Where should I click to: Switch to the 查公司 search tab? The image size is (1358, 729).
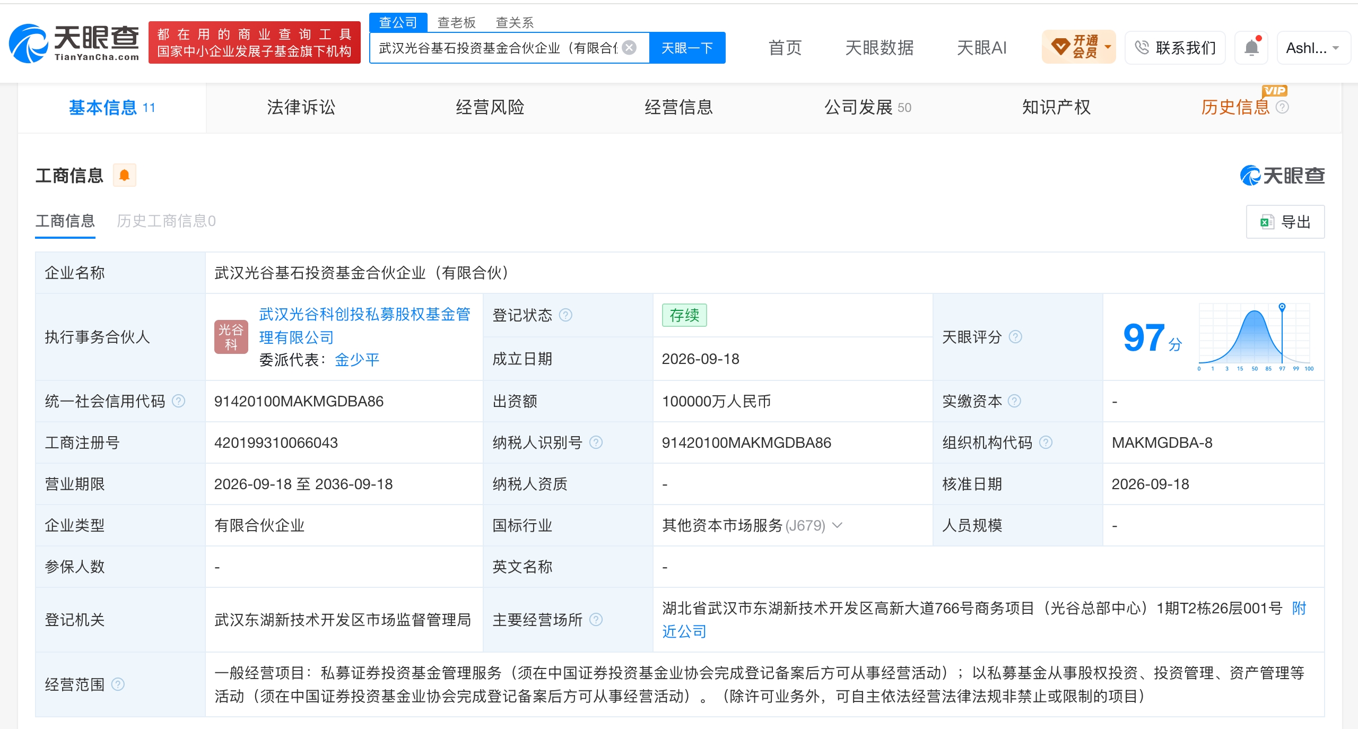398,22
